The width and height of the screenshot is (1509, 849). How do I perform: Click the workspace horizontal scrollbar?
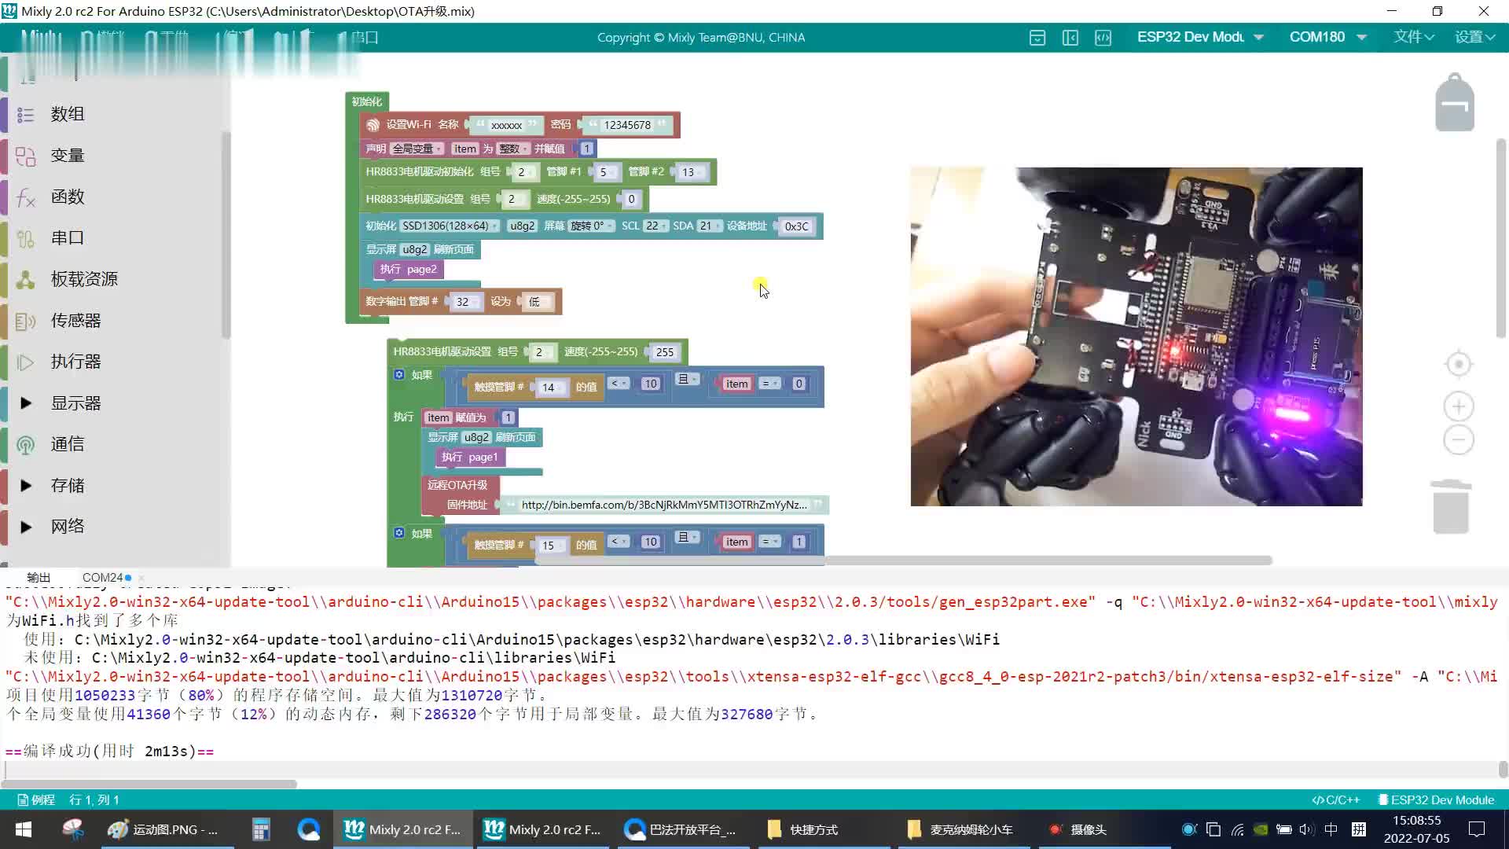tap(903, 560)
